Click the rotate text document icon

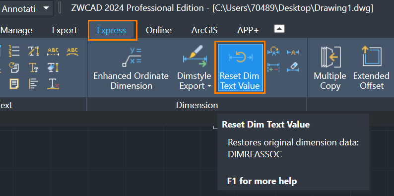click(14, 67)
